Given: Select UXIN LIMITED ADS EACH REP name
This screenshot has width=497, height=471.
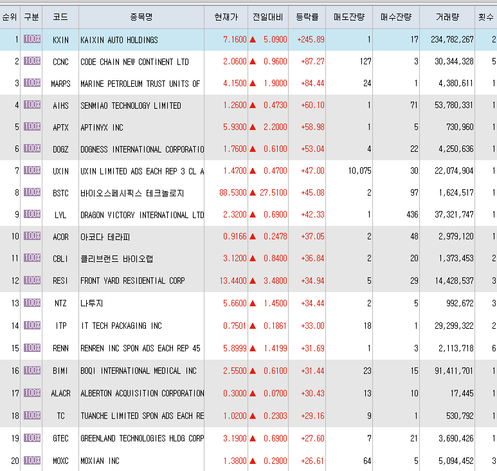Looking at the screenshot, I should tap(142, 171).
